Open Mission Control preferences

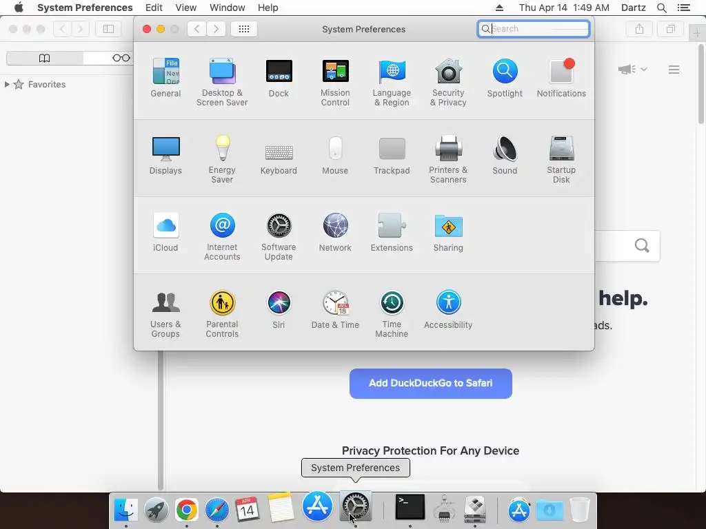[335, 83]
